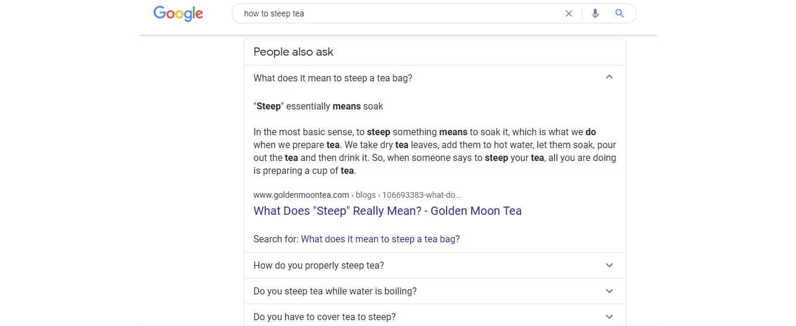Expand chevron for 'How do you properly steep tea?'
796x326 pixels.
(x=609, y=265)
